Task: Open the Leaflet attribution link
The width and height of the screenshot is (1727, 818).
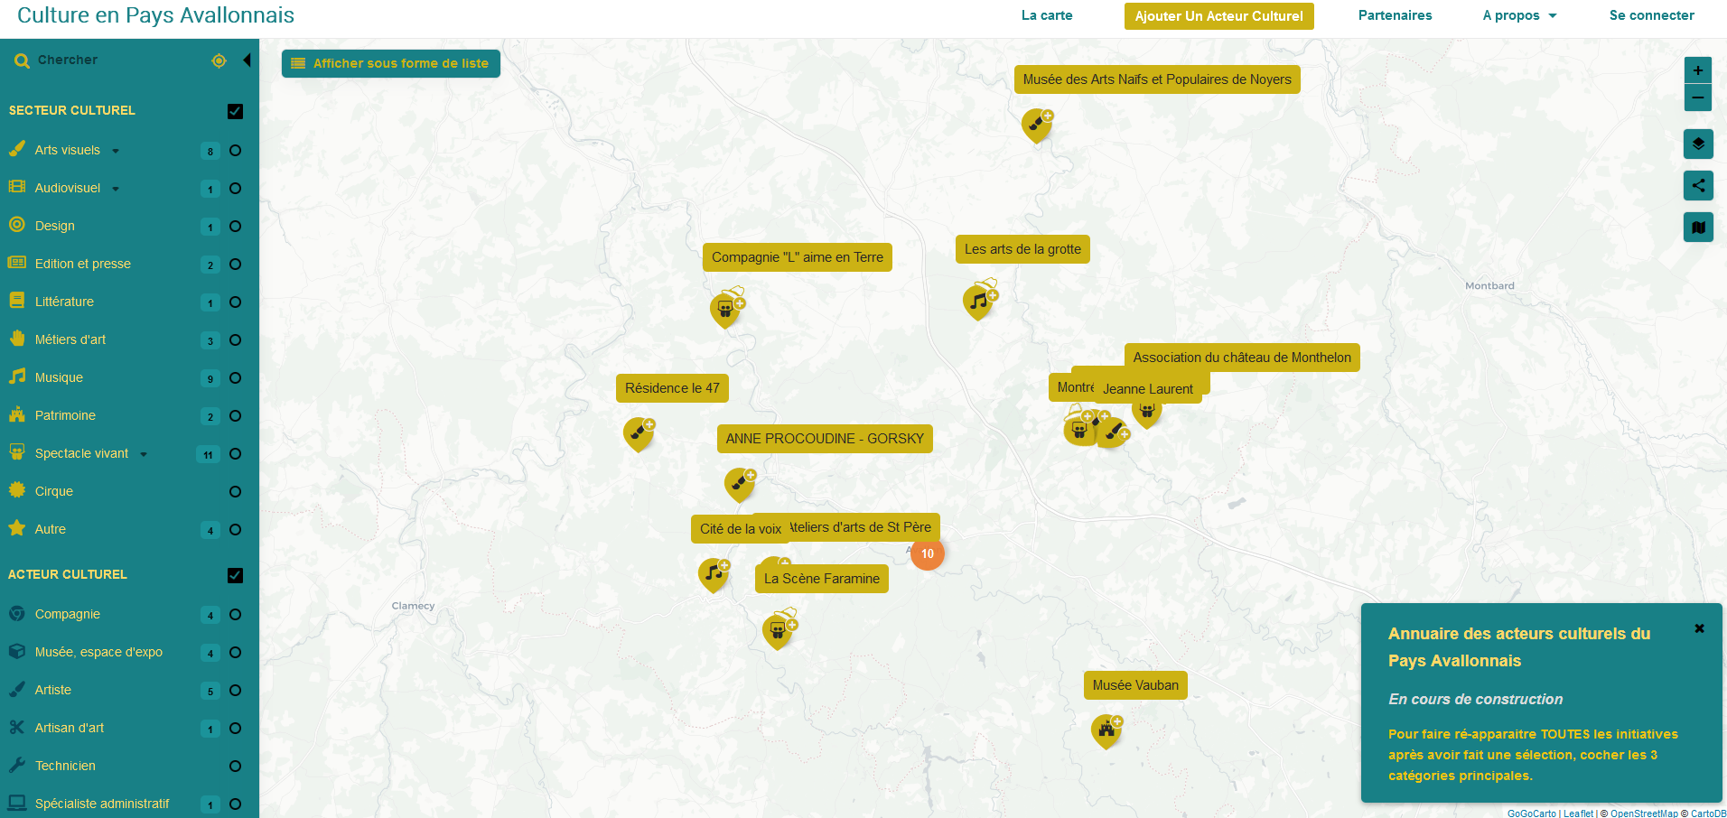Action: point(1578,813)
